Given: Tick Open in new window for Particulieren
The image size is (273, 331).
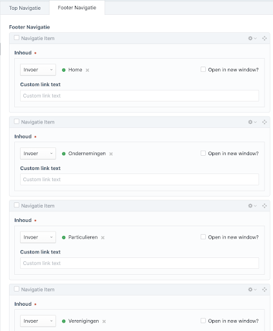Looking at the screenshot, I should pyautogui.click(x=203, y=237).
